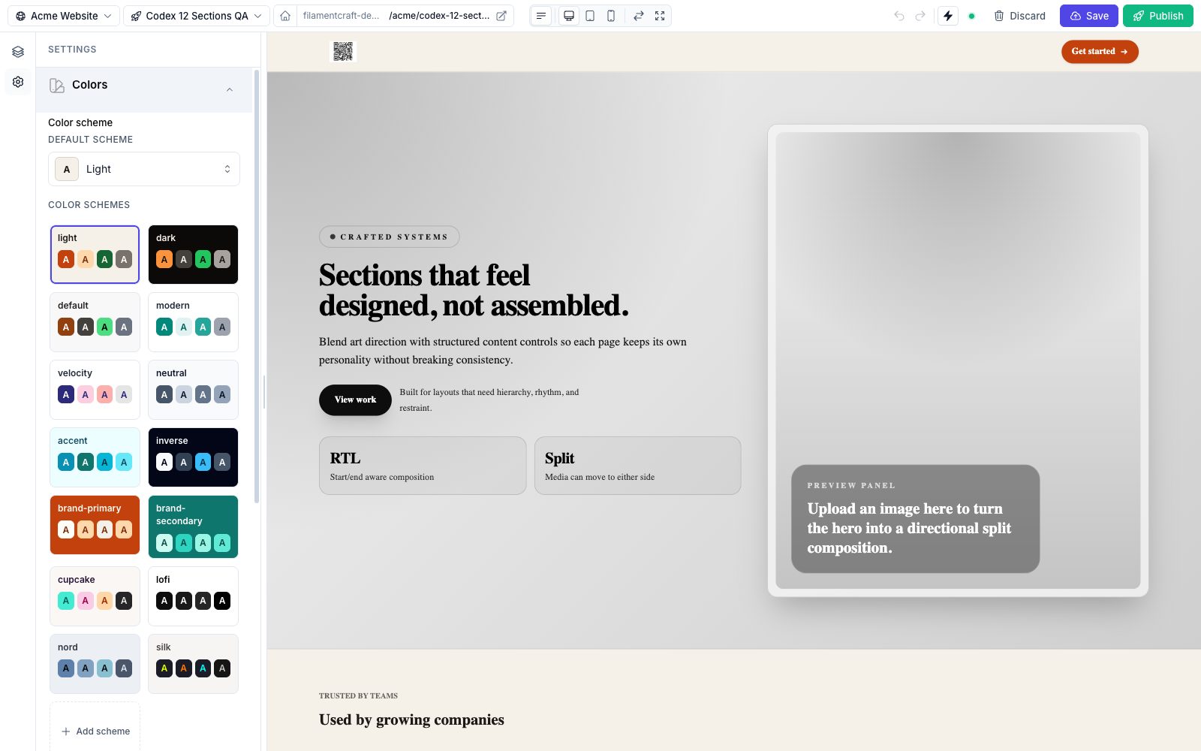Add a new color scheme

coord(95,731)
